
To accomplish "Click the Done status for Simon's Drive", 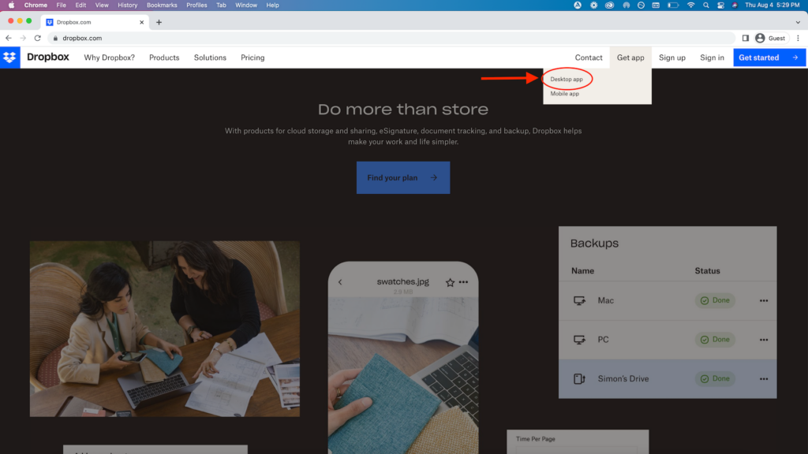I will pos(715,379).
